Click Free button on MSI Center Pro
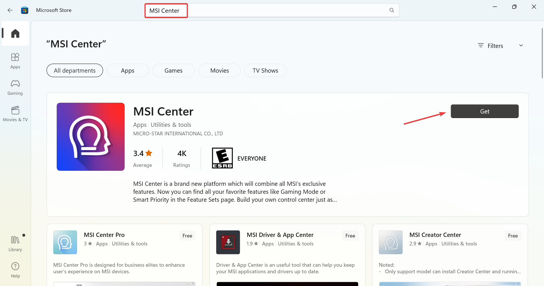544x286 pixels. (187, 235)
